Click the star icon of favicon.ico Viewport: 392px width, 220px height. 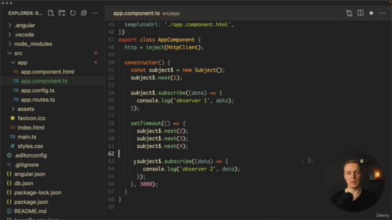point(12,118)
